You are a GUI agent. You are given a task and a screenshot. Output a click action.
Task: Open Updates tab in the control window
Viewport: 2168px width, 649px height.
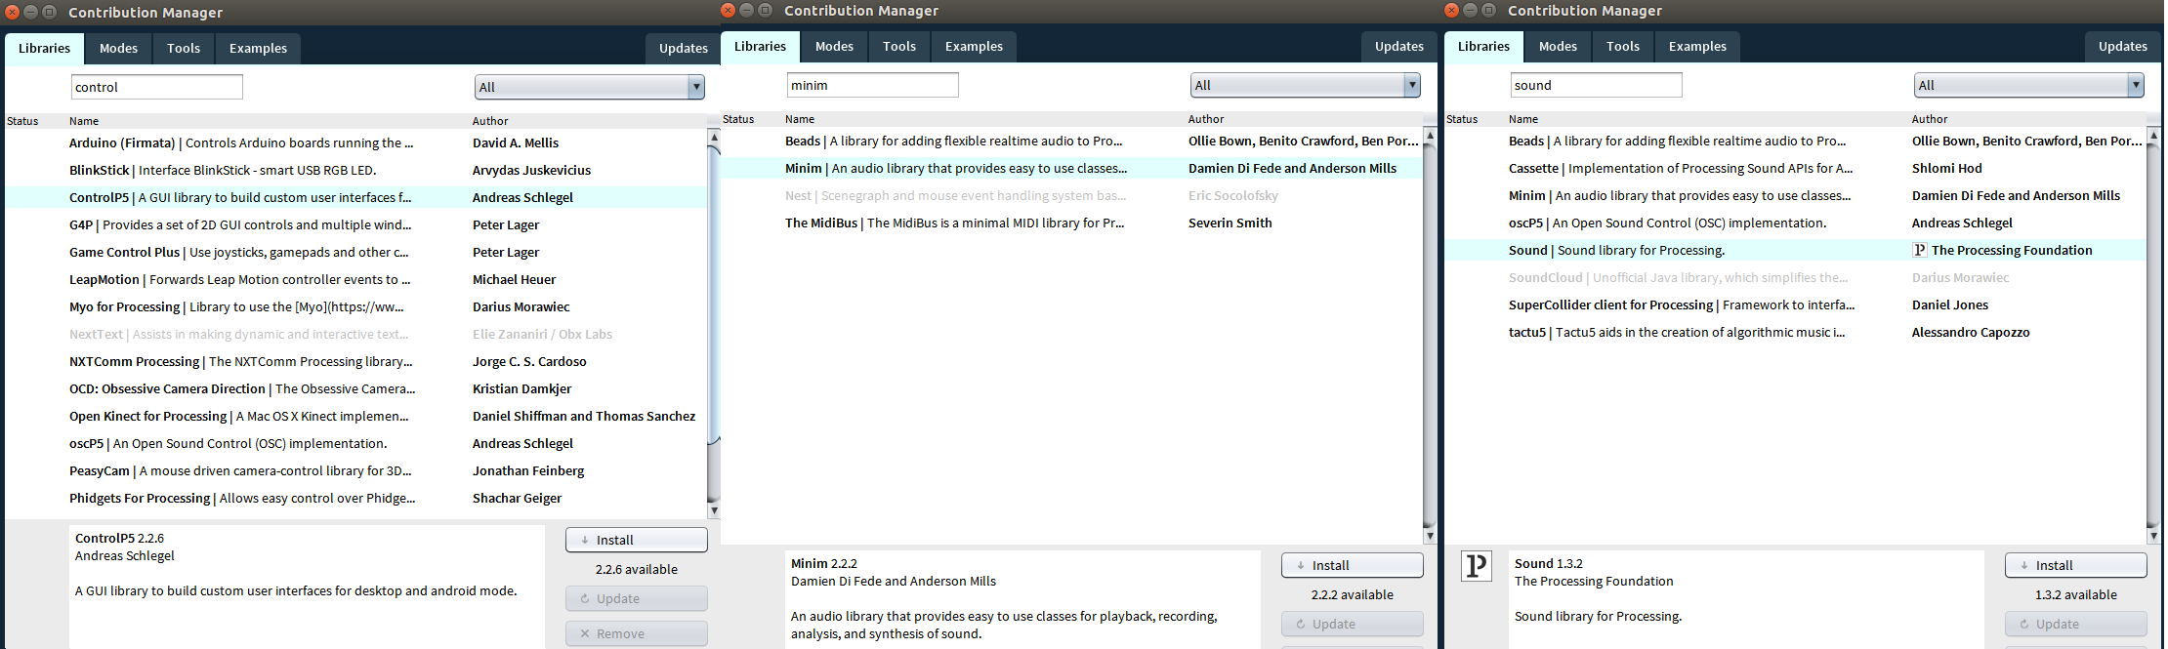pyautogui.click(x=683, y=48)
